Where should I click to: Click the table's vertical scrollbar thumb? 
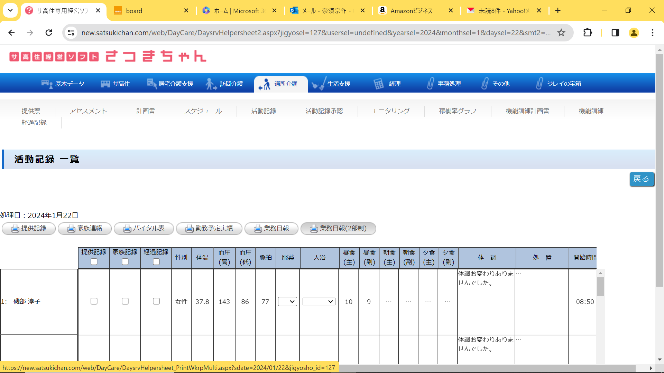[600, 287]
